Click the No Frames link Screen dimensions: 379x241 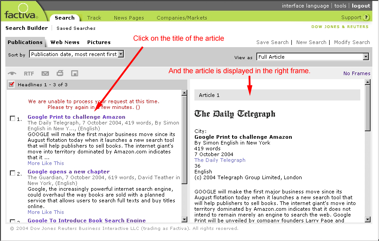(x=357, y=73)
